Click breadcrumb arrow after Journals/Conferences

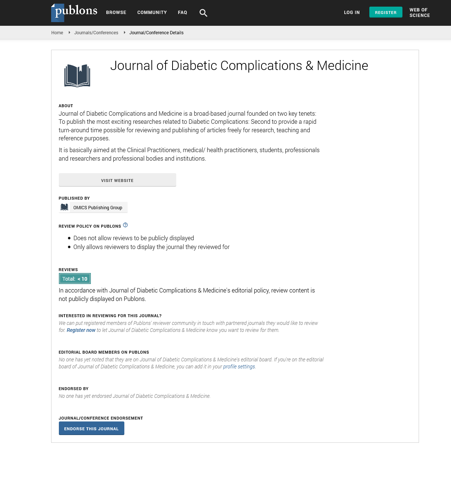pyautogui.click(x=124, y=32)
